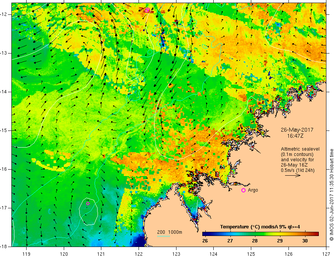Click the temperature colour bar scale
This screenshot has height=258, width=334.
[x=260, y=234]
